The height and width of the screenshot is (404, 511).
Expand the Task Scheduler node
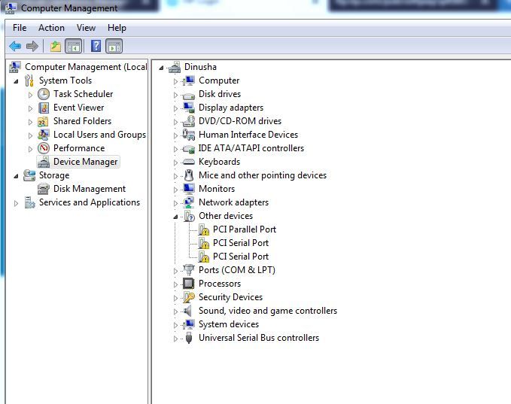point(30,95)
